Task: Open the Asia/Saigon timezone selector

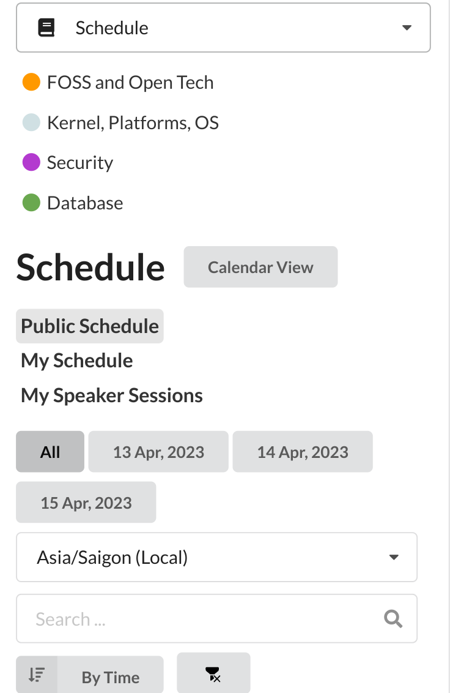Action: [x=216, y=557]
